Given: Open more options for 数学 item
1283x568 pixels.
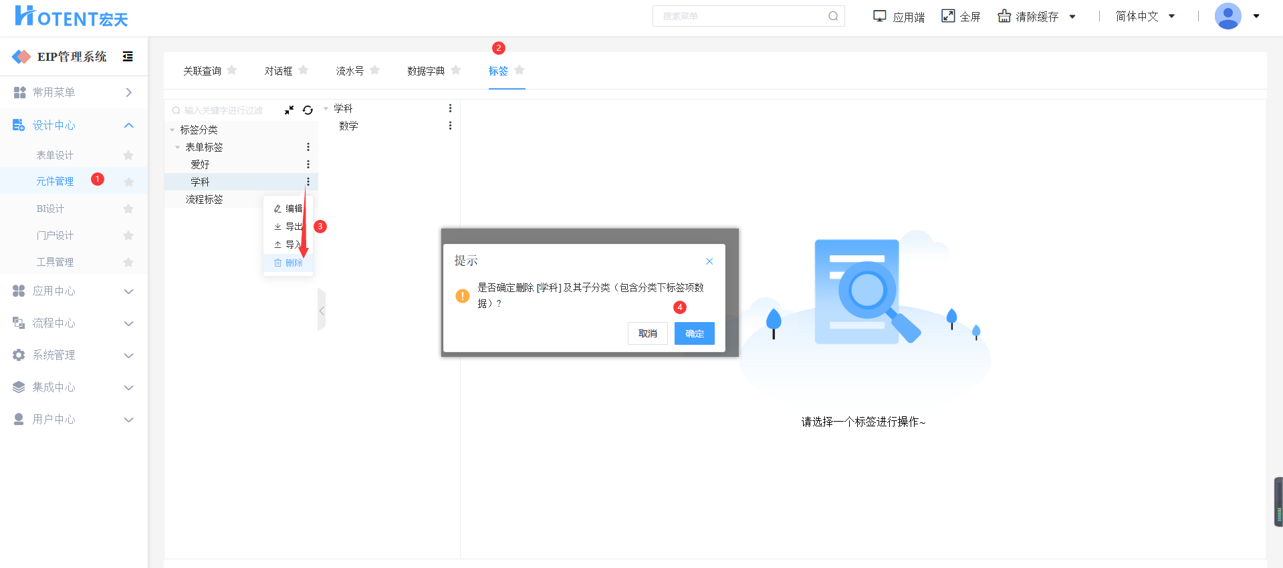Looking at the screenshot, I should (x=450, y=126).
